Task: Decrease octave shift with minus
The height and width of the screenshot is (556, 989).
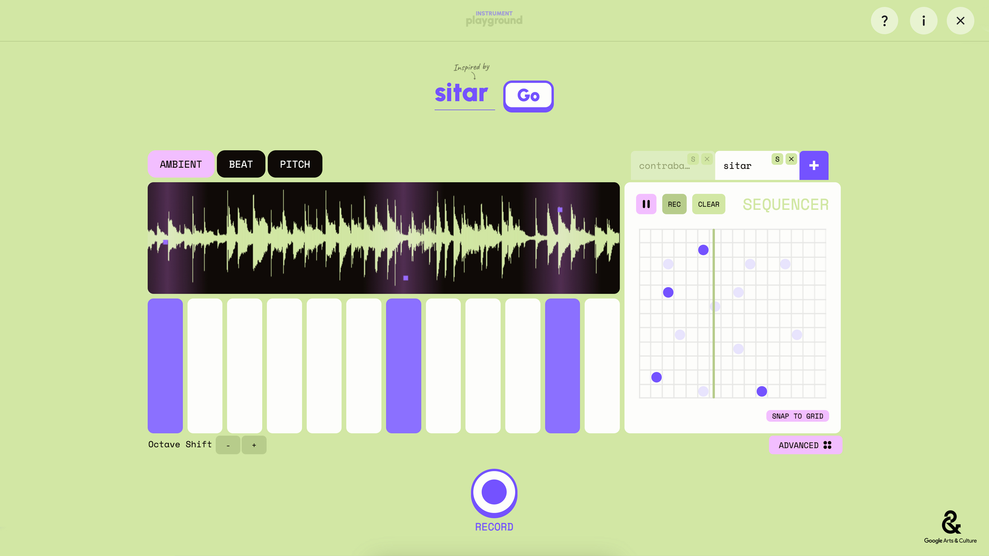Action: pos(228,445)
